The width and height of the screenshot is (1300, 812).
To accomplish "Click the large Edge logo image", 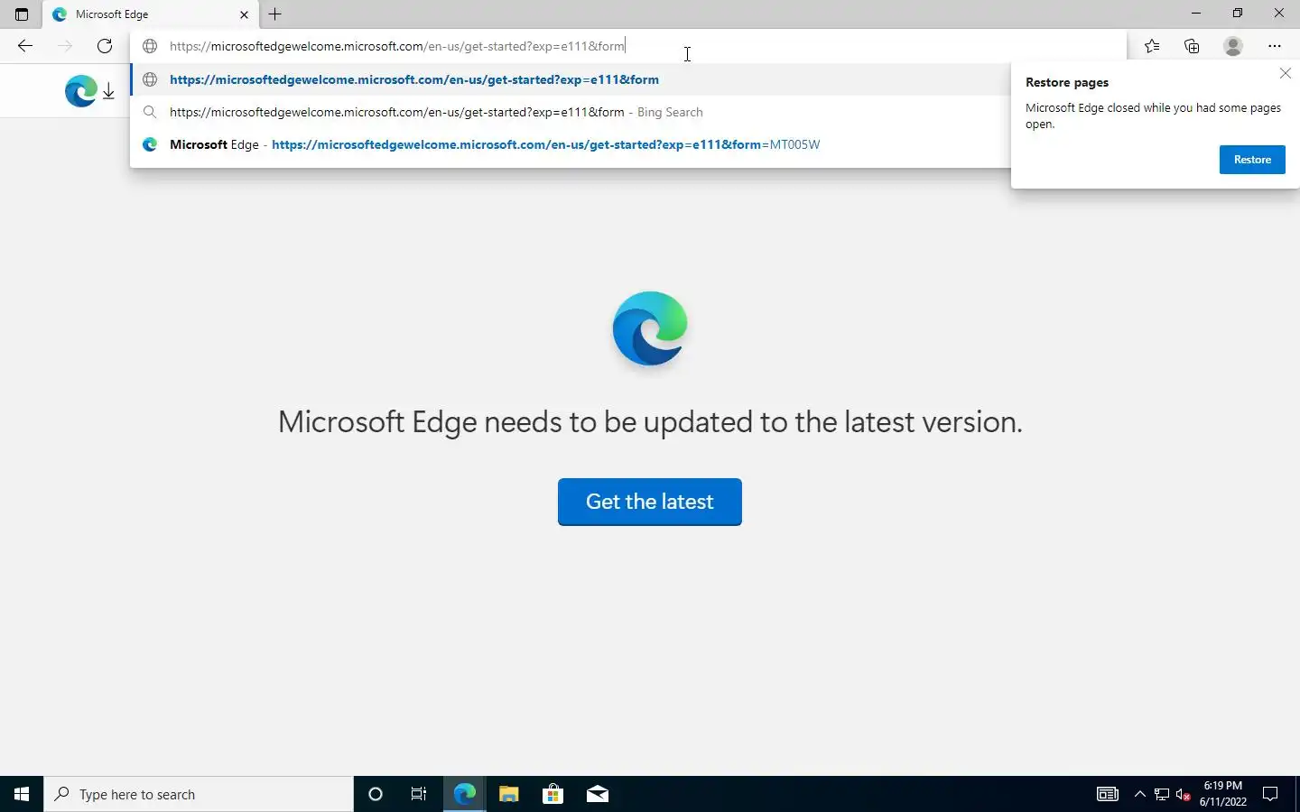I will pos(650,328).
